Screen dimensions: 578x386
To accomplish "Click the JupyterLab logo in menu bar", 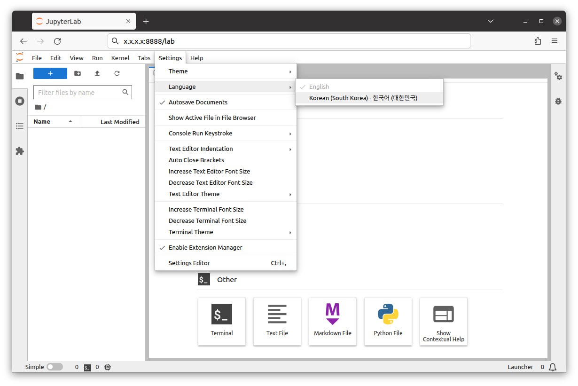I will tap(20, 57).
